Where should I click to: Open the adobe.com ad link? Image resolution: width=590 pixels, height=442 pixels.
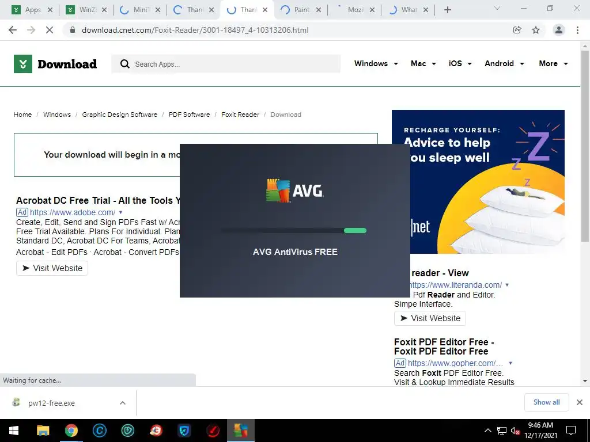pyautogui.click(x=72, y=212)
